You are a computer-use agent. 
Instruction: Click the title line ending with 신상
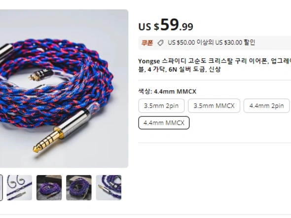click(x=180, y=70)
